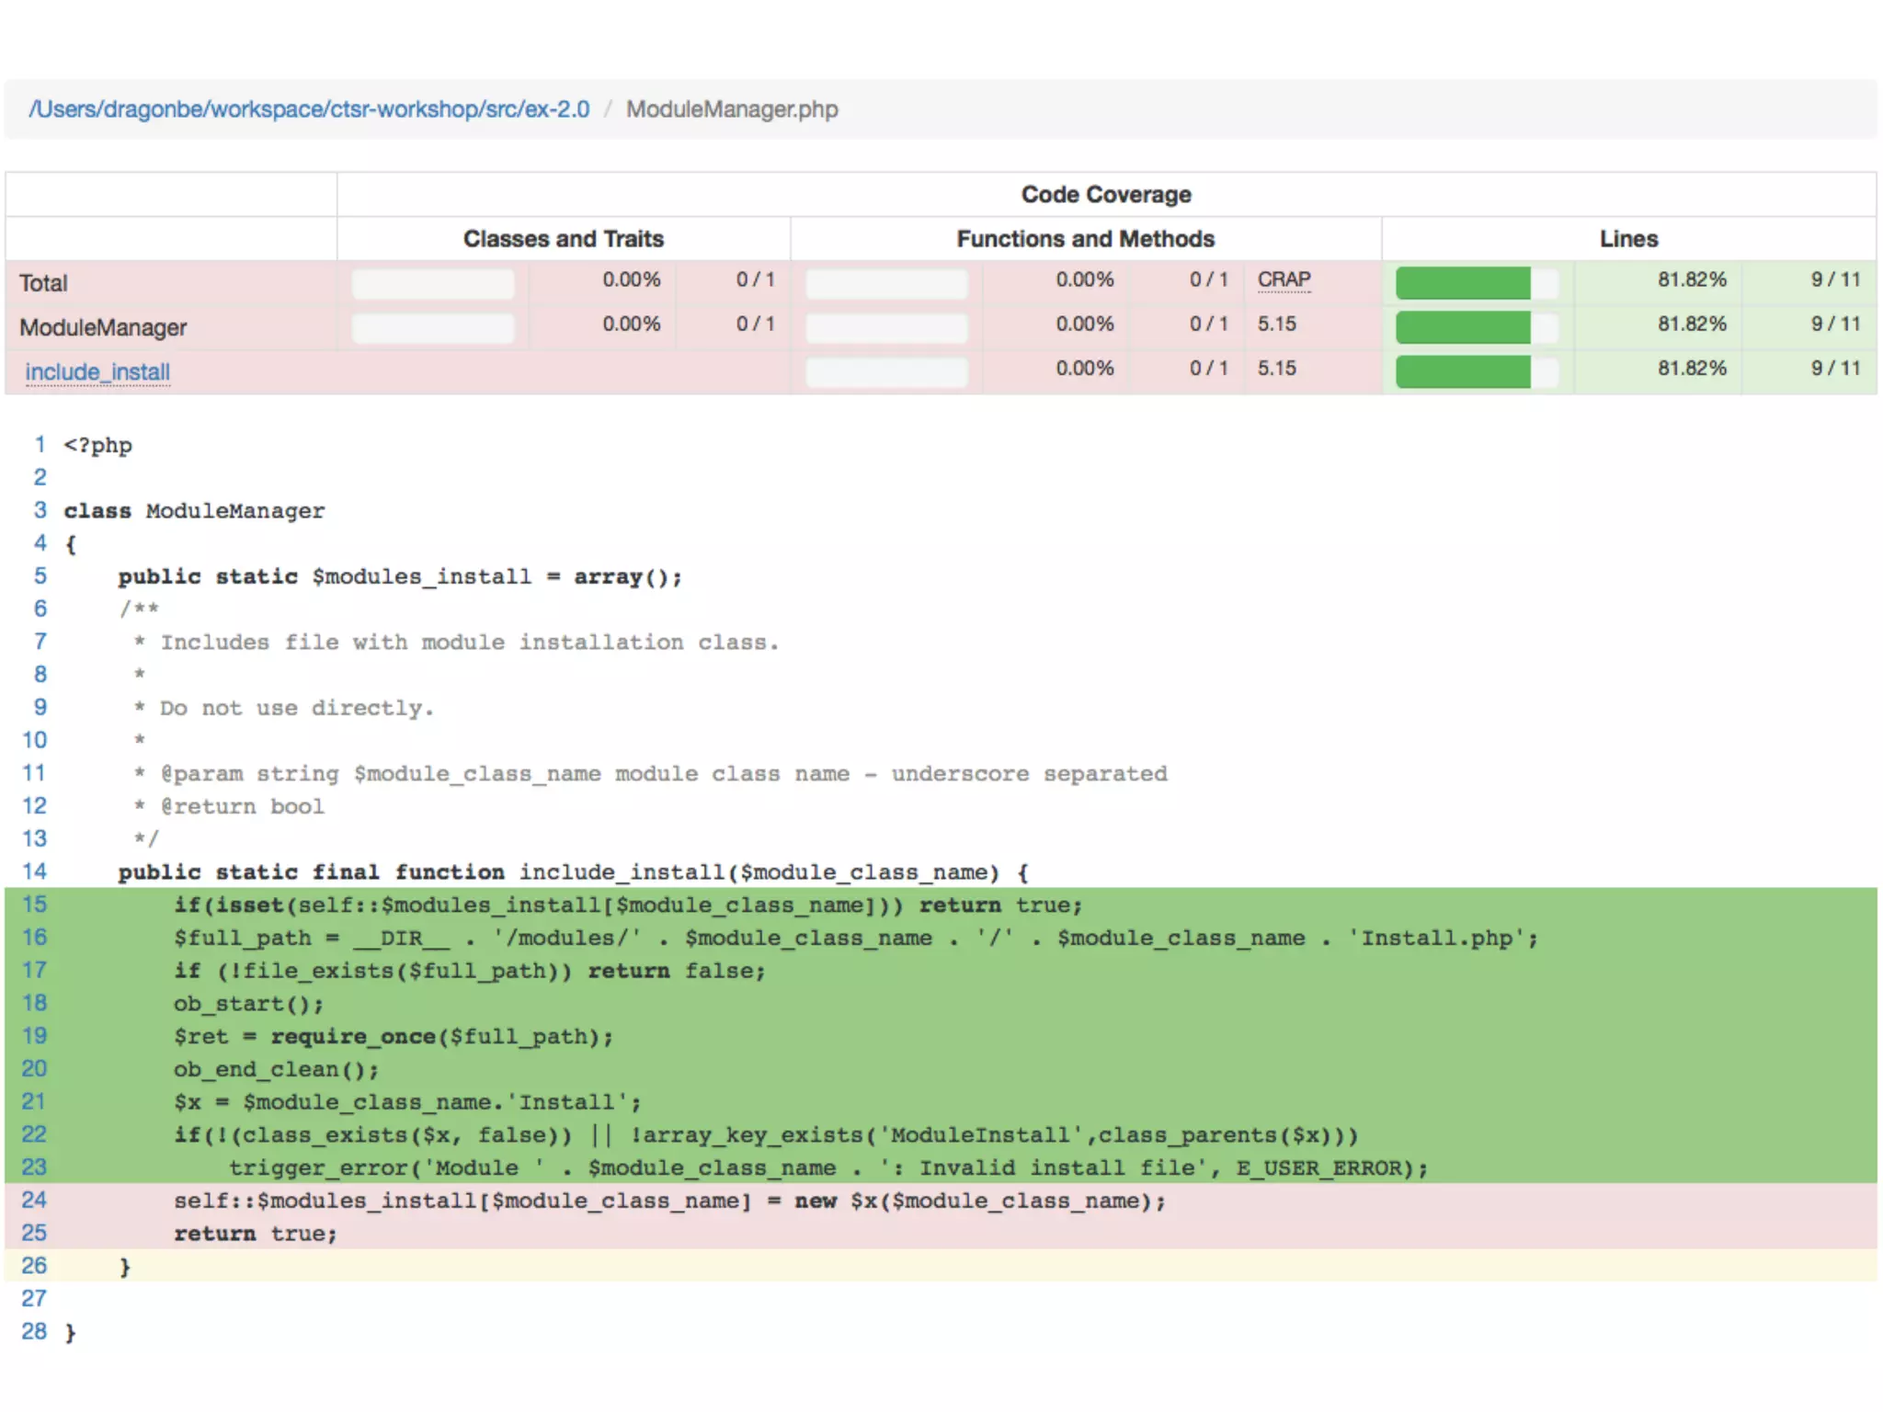The height and width of the screenshot is (1412, 1883).
Task: Select Classes and Traits column header
Action: click(x=563, y=239)
